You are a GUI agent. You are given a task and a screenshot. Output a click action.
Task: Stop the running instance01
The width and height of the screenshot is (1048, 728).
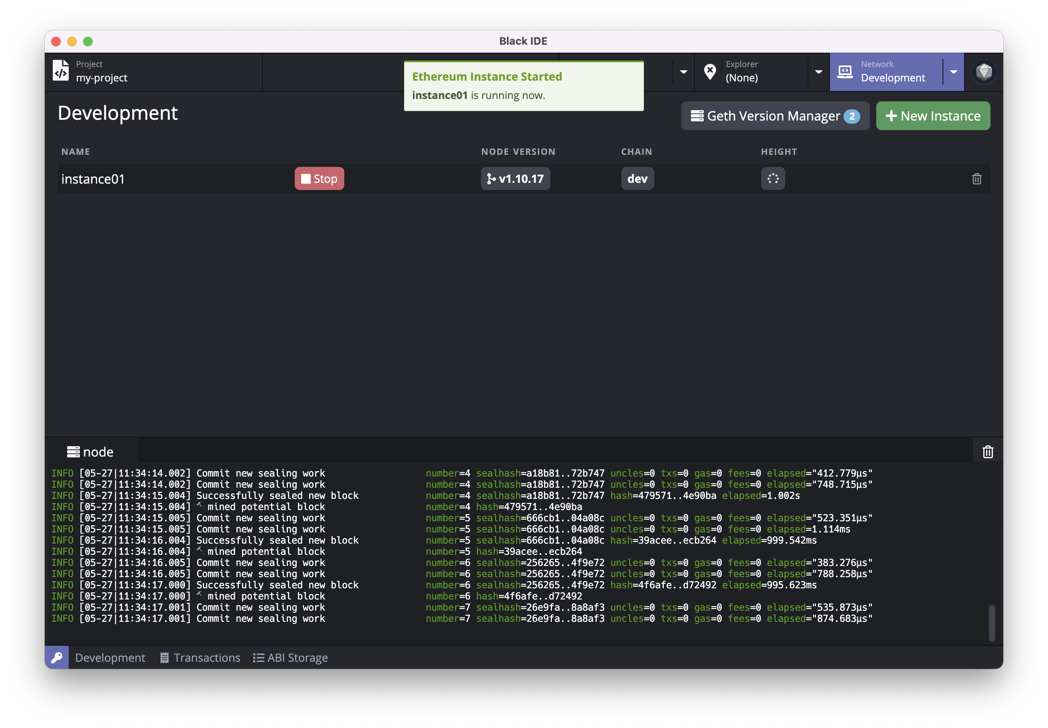(x=319, y=179)
